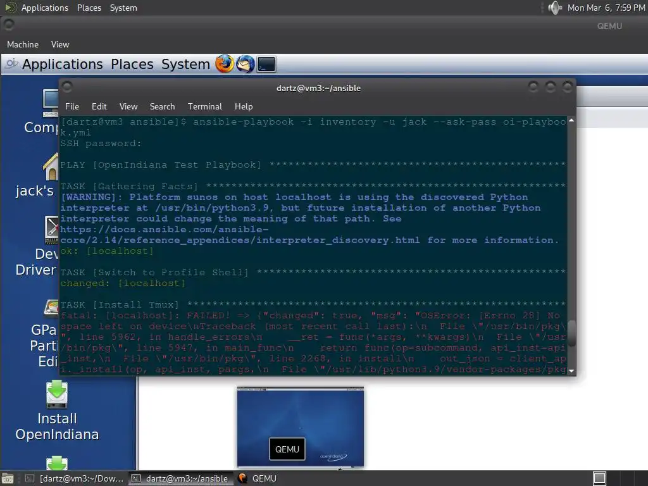This screenshot has height=486, width=648.
Task: Switch to QEMU taskbar window
Action: [258, 478]
